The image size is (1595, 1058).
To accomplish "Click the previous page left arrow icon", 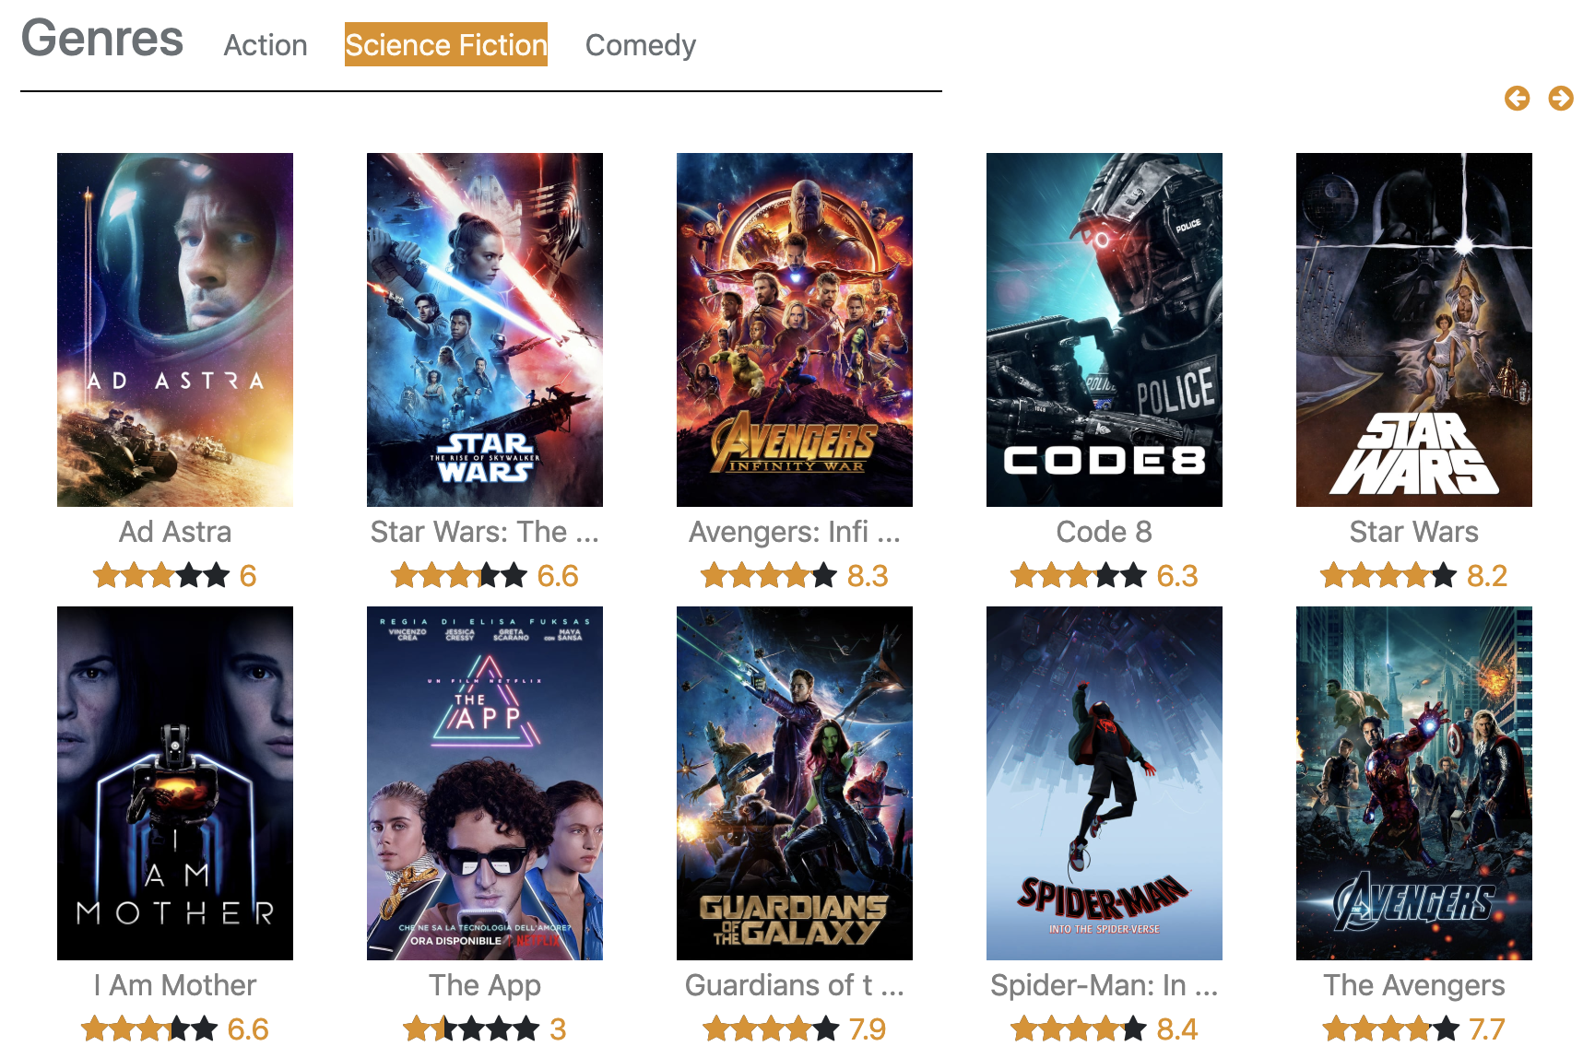I will click(1517, 98).
